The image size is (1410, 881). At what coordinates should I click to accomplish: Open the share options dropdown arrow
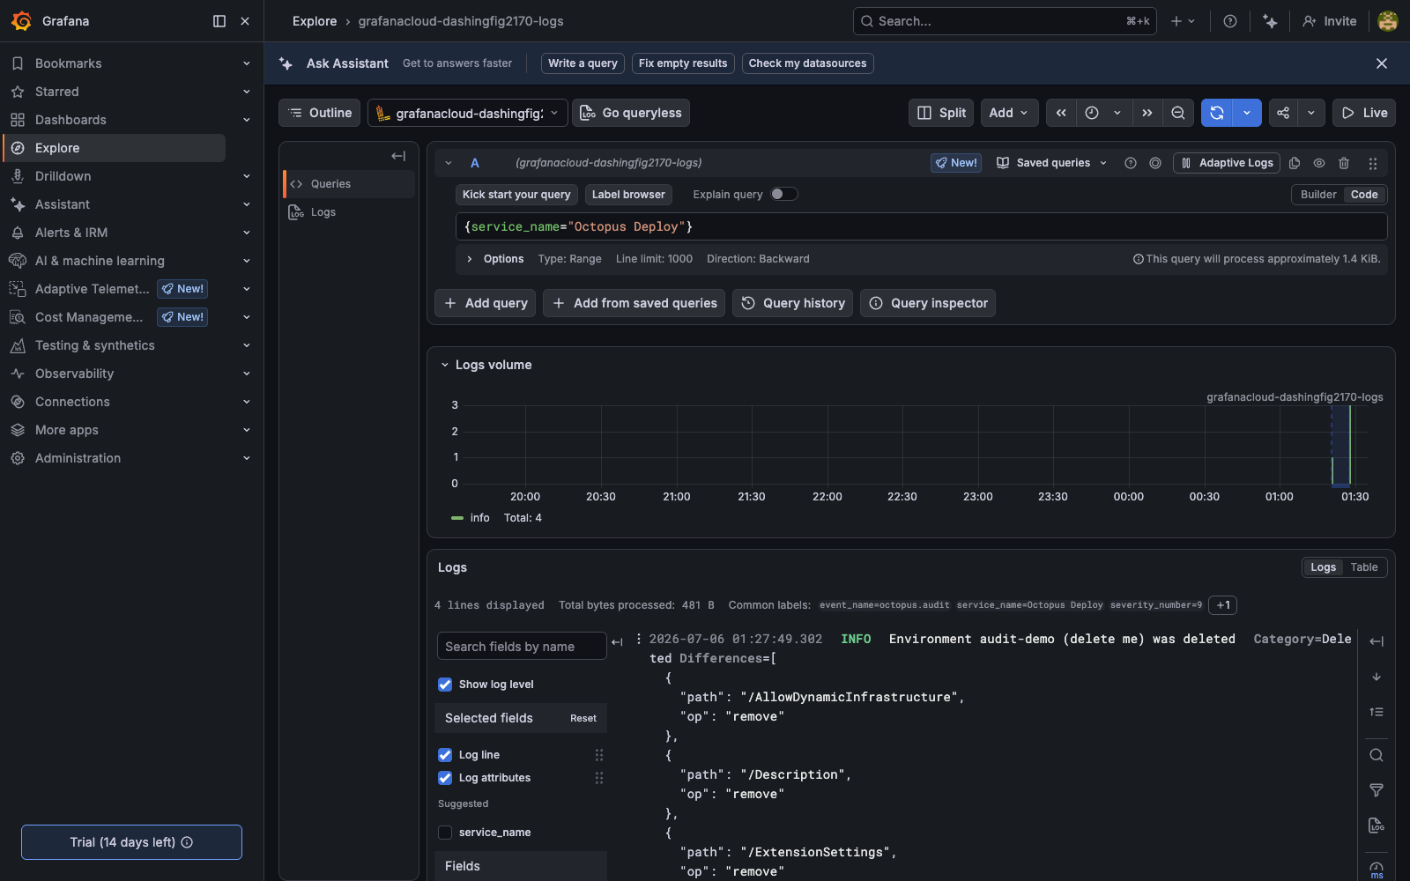[x=1311, y=113]
